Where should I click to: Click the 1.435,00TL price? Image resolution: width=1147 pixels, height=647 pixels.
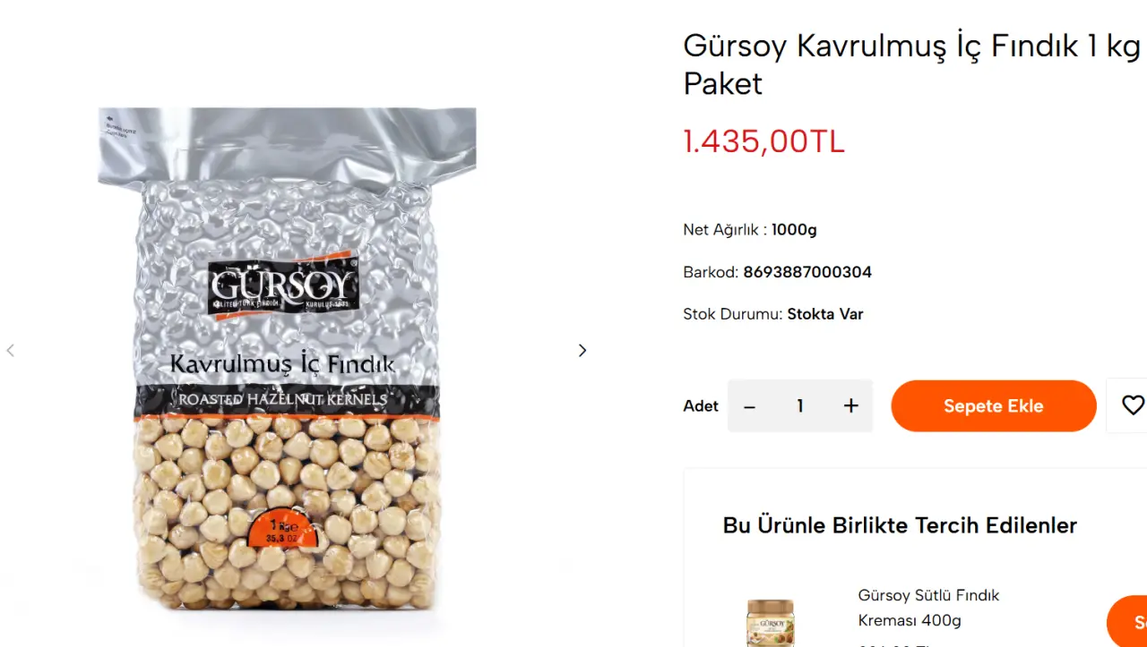pos(763,141)
